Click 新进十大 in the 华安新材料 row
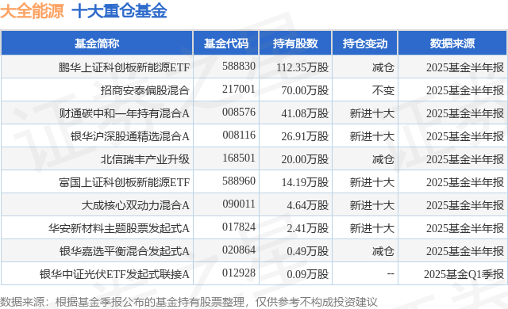This screenshot has width=508, height=309. pos(372,228)
